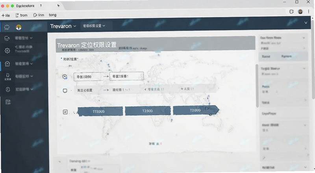Click the plus option on second map row
This screenshot has height=173, width=315.
(187, 89)
